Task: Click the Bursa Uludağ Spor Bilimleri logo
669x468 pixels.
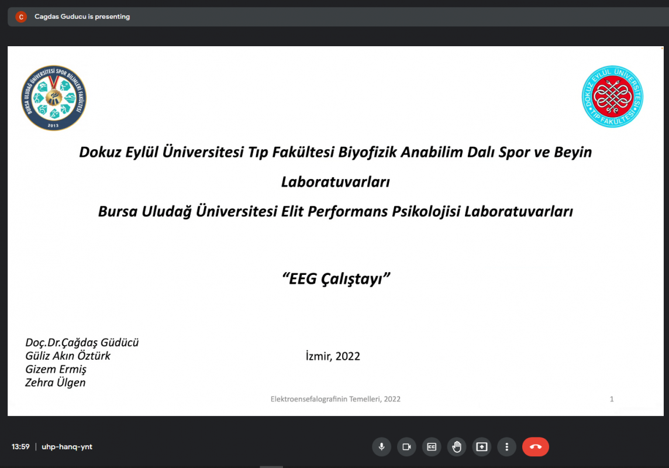Action: click(54, 98)
